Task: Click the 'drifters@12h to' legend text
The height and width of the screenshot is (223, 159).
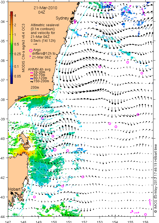Action: pos(44,54)
